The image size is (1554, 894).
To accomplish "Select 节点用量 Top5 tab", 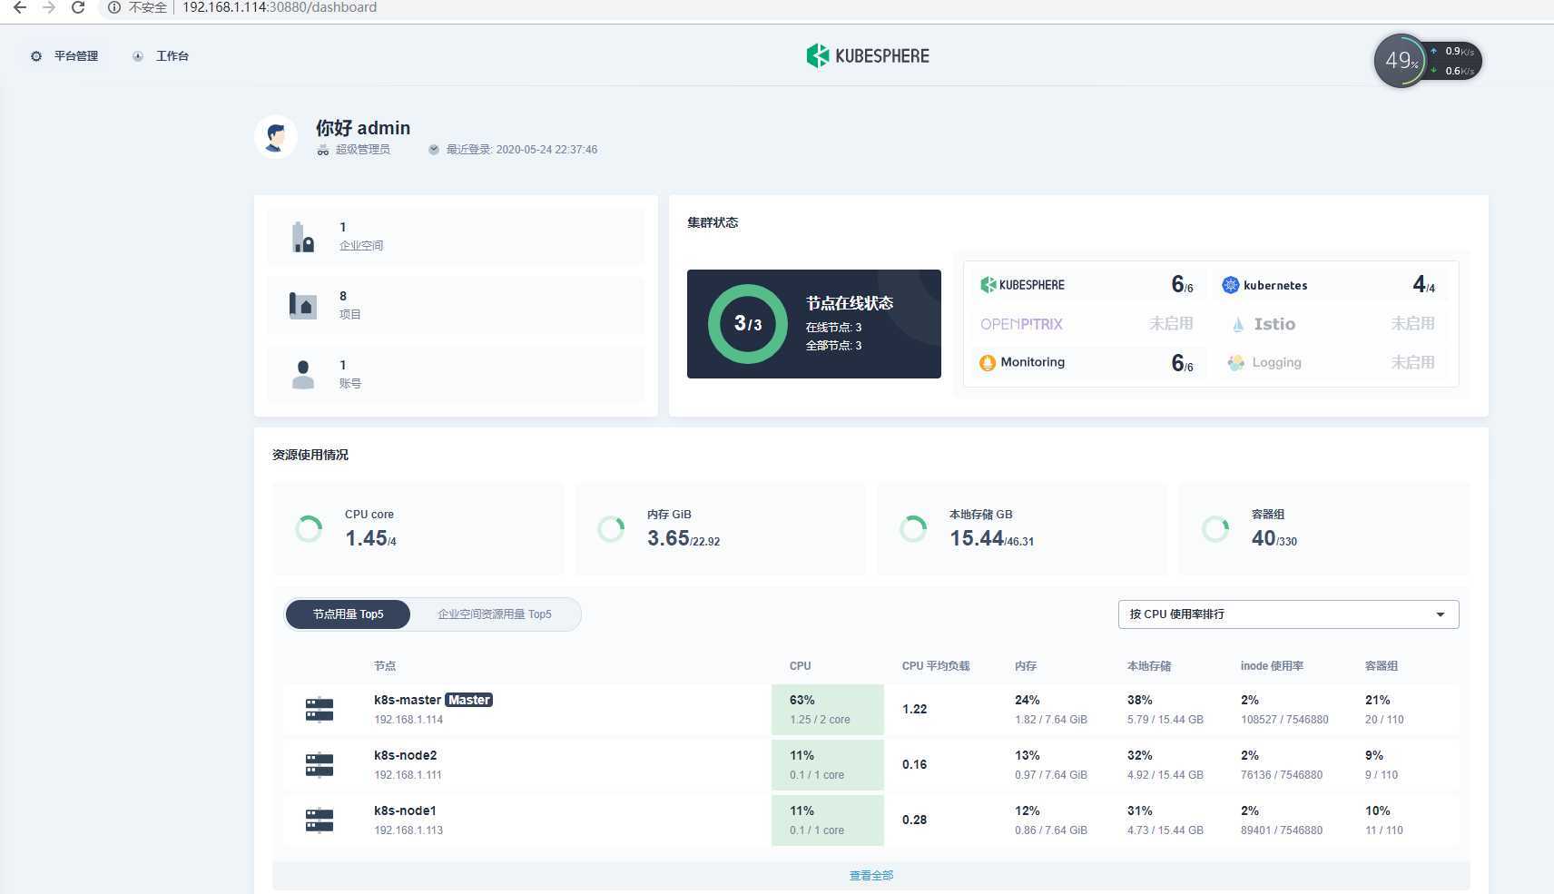I will point(348,614).
